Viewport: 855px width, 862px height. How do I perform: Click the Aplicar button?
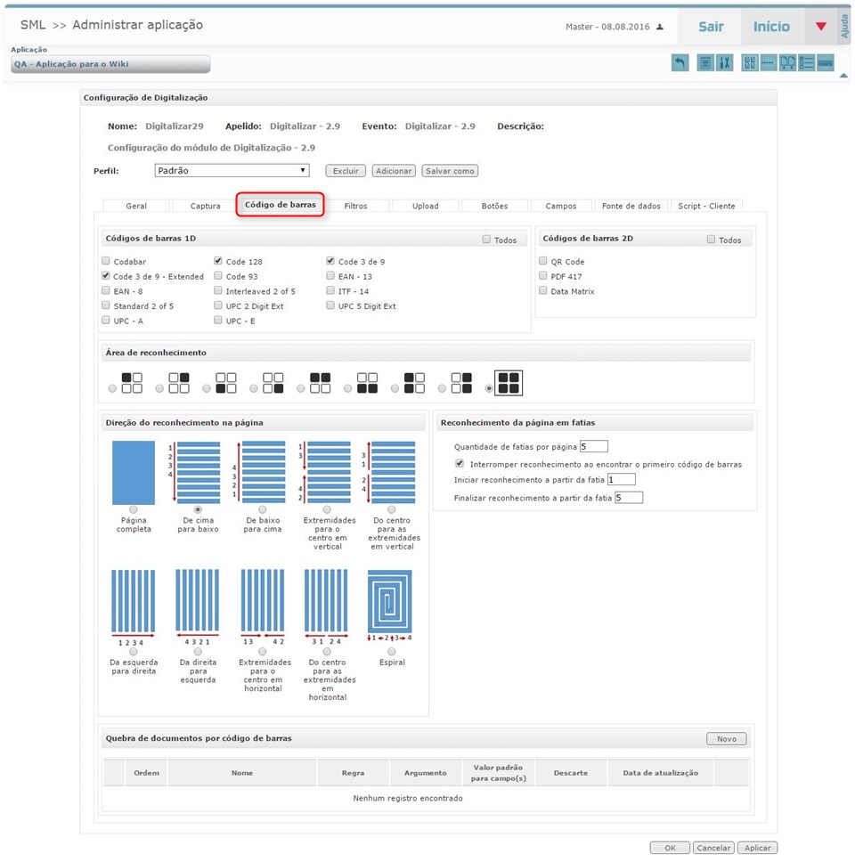point(757,848)
